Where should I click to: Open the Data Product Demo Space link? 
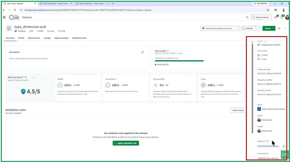273,109
